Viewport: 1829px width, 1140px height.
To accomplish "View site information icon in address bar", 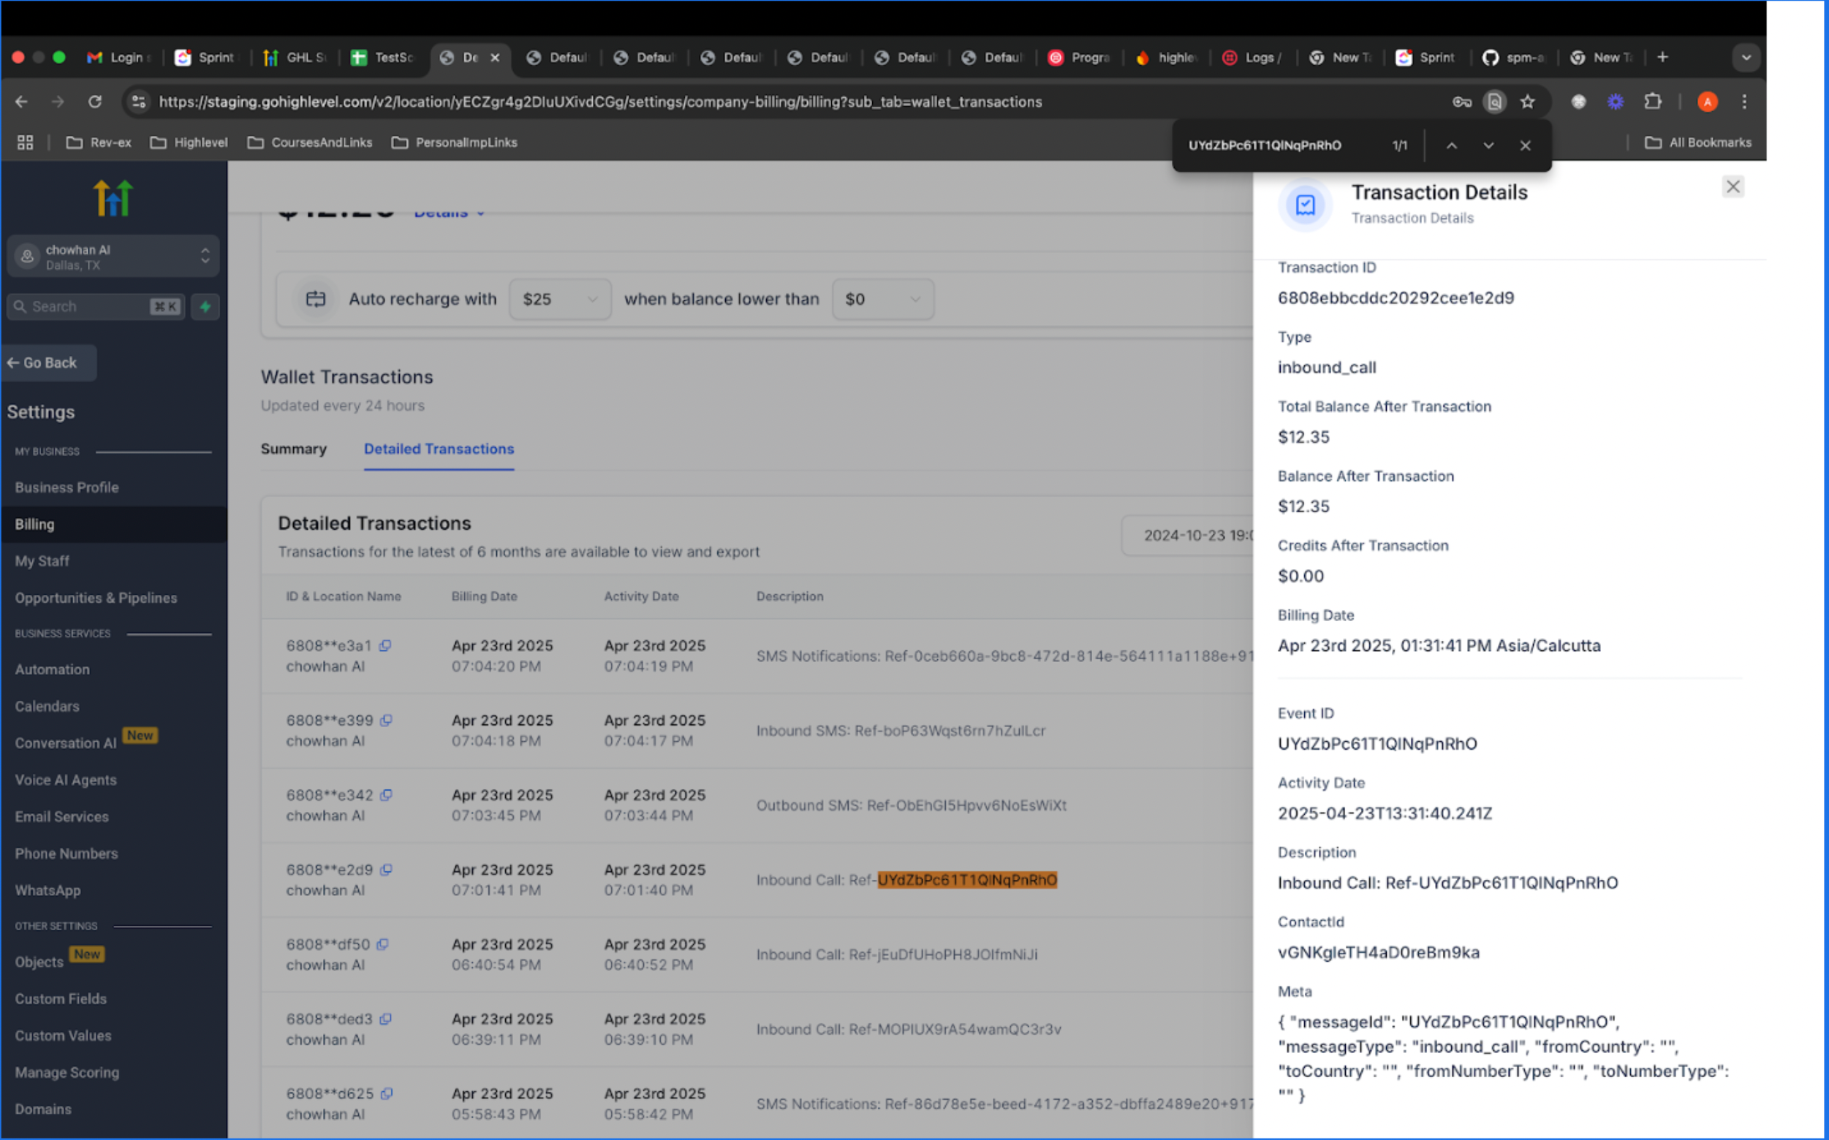I will click(x=139, y=102).
